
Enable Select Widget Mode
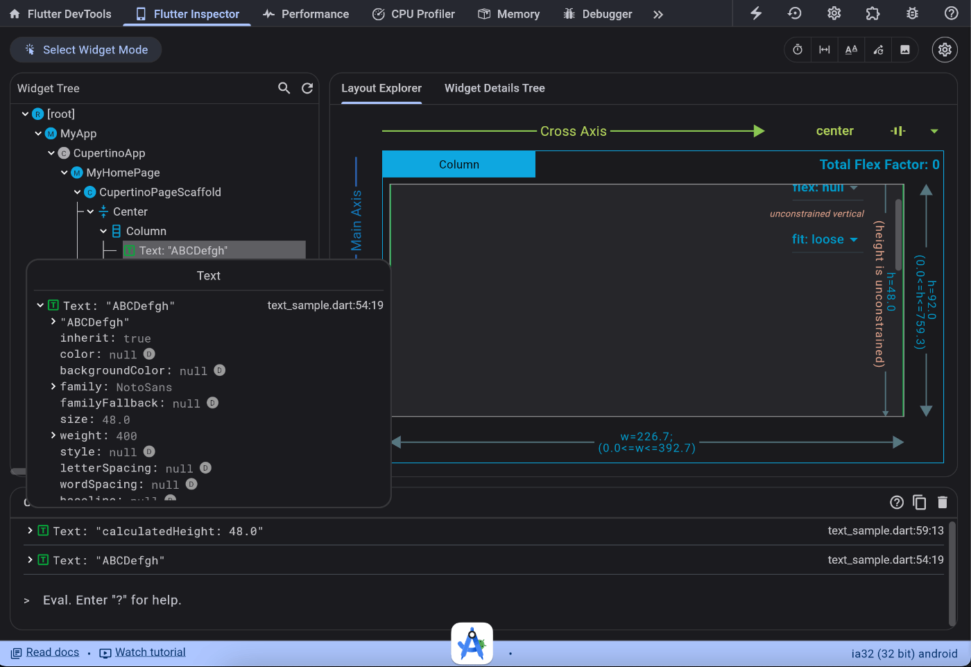coord(86,49)
